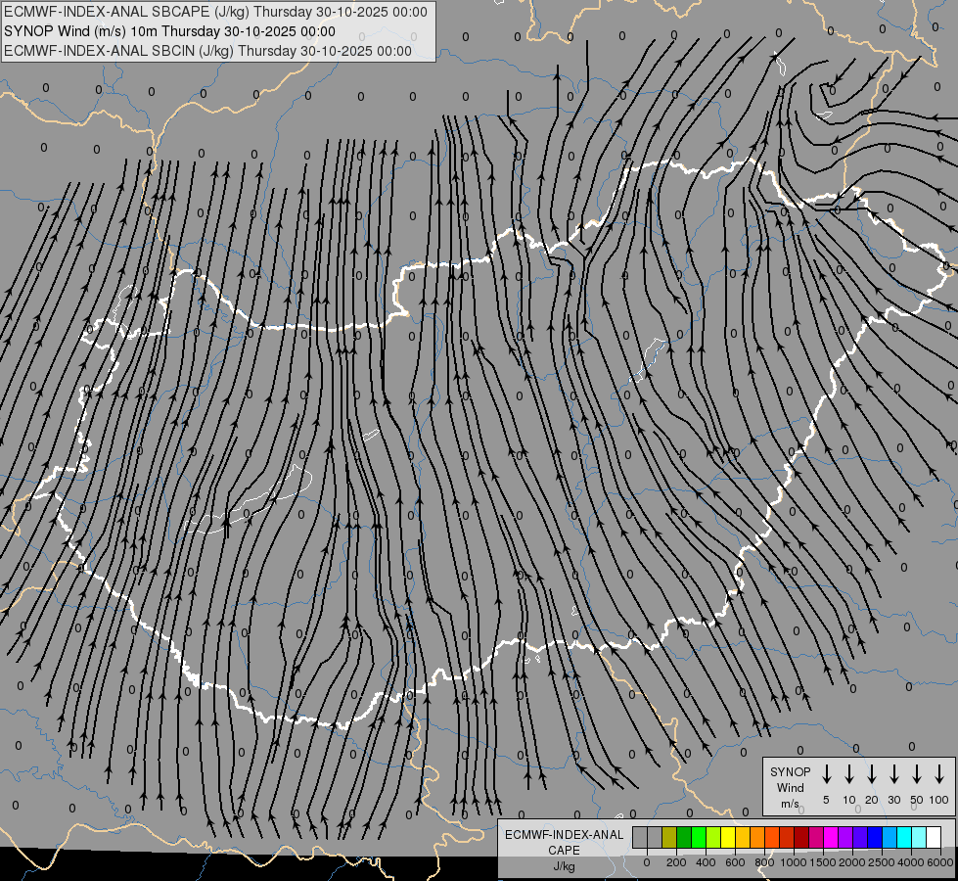The width and height of the screenshot is (958, 881).
Task: Select the bright green CAPE swatch
Action: click(x=699, y=837)
